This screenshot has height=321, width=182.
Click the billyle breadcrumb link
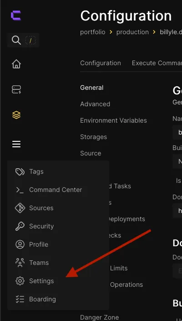click(171, 32)
